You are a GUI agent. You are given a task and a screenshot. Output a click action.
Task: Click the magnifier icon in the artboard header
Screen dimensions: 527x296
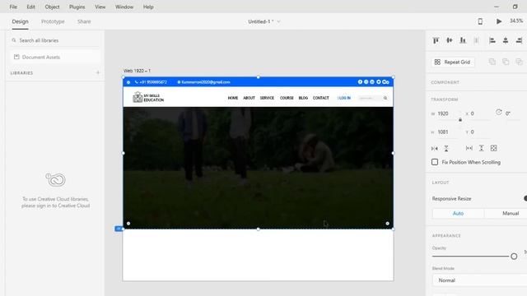click(385, 98)
